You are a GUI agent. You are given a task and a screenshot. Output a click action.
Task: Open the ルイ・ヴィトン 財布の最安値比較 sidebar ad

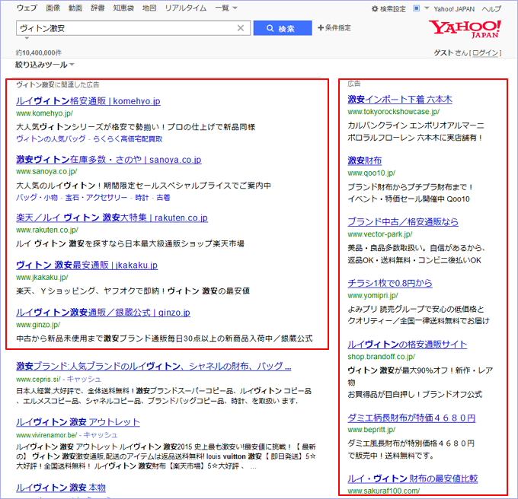coord(413,478)
